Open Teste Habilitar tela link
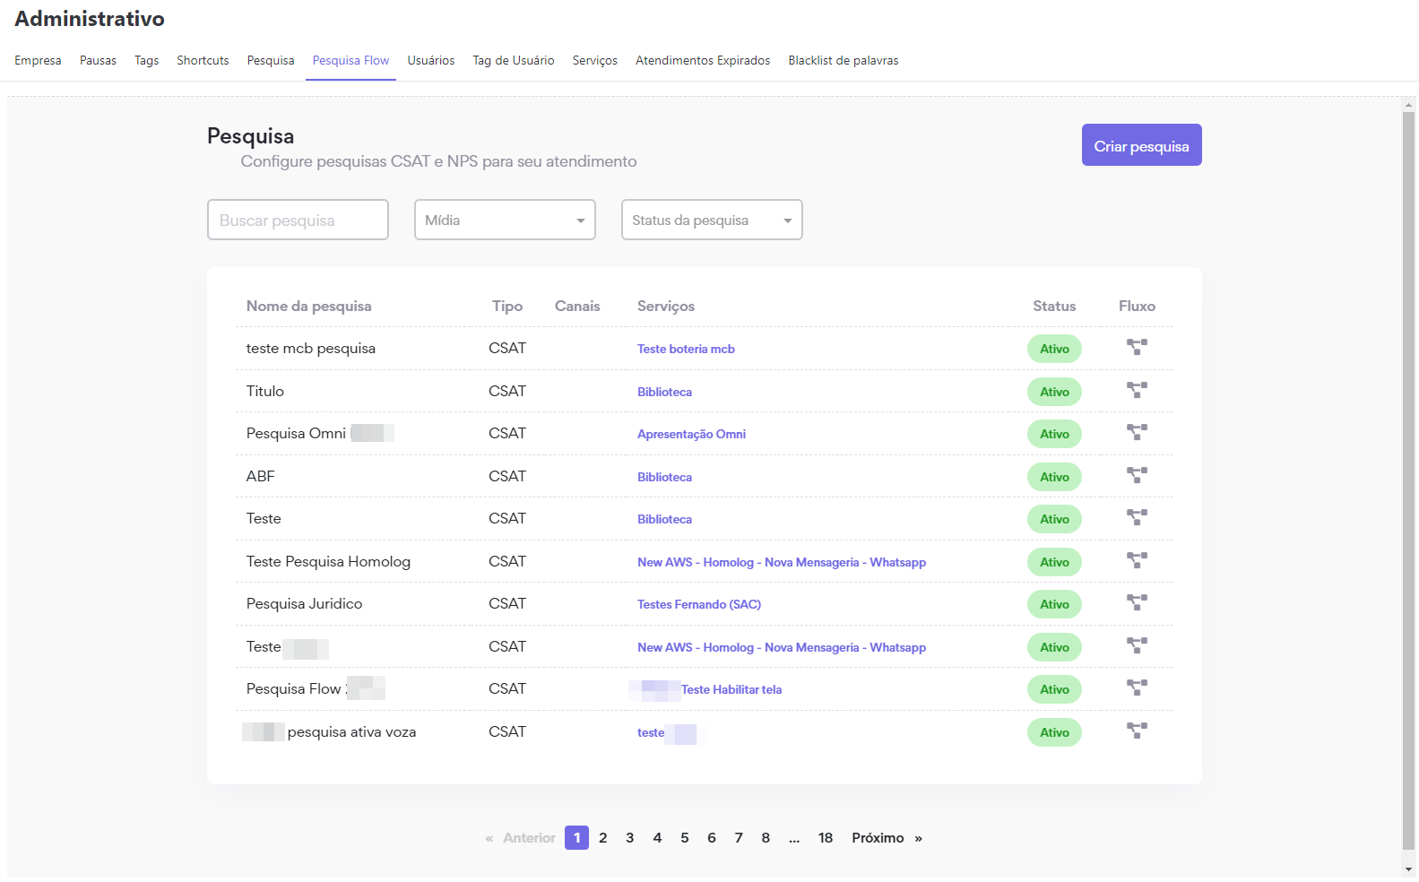1419x882 pixels. coord(731,689)
